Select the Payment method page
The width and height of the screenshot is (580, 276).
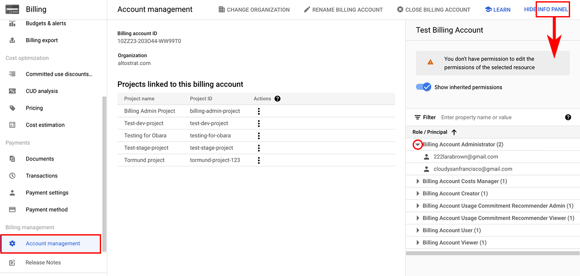pyautogui.click(x=47, y=209)
